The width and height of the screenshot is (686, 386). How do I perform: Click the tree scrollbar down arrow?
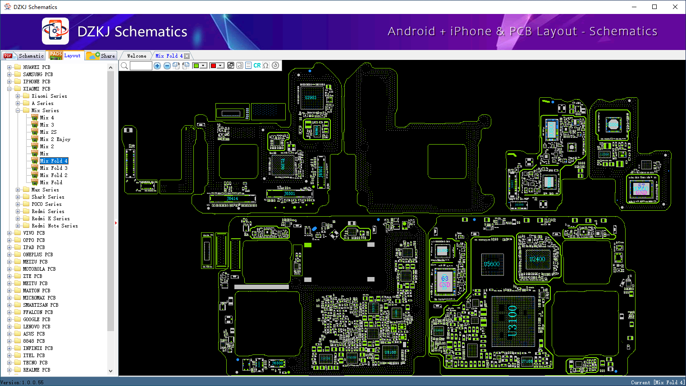point(111,371)
